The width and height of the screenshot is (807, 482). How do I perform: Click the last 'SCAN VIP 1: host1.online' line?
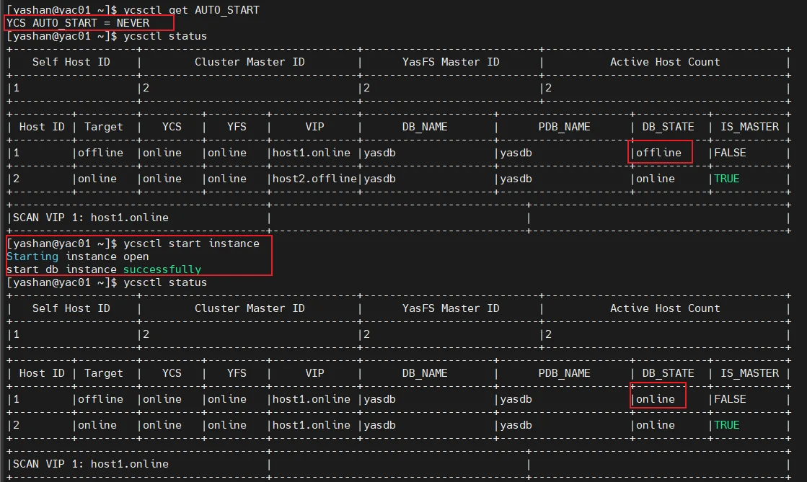coord(91,464)
